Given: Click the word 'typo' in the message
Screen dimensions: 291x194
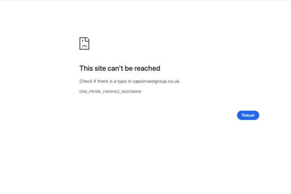Looking at the screenshot, I should 122,81.
